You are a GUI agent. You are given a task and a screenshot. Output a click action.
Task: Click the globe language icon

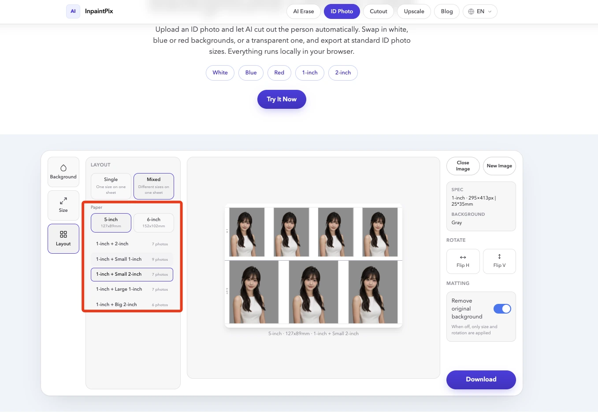click(471, 11)
